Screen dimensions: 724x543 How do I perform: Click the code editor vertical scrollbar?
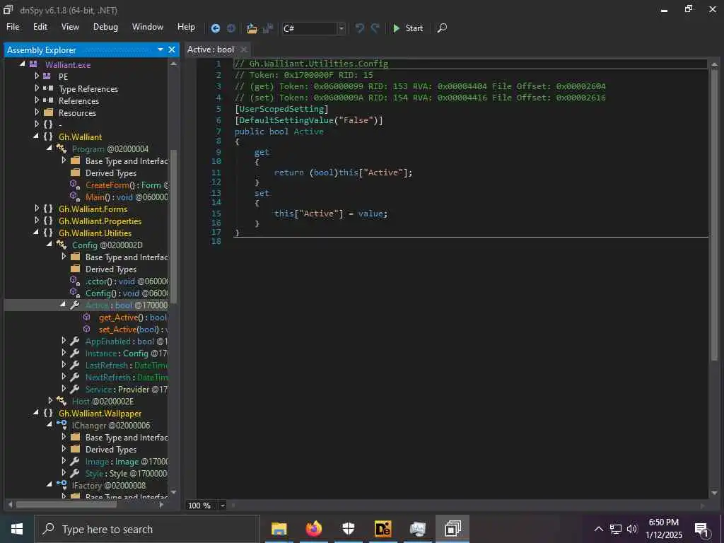pos(714,215)
